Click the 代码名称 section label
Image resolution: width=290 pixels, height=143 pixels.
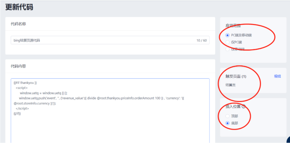18,24
